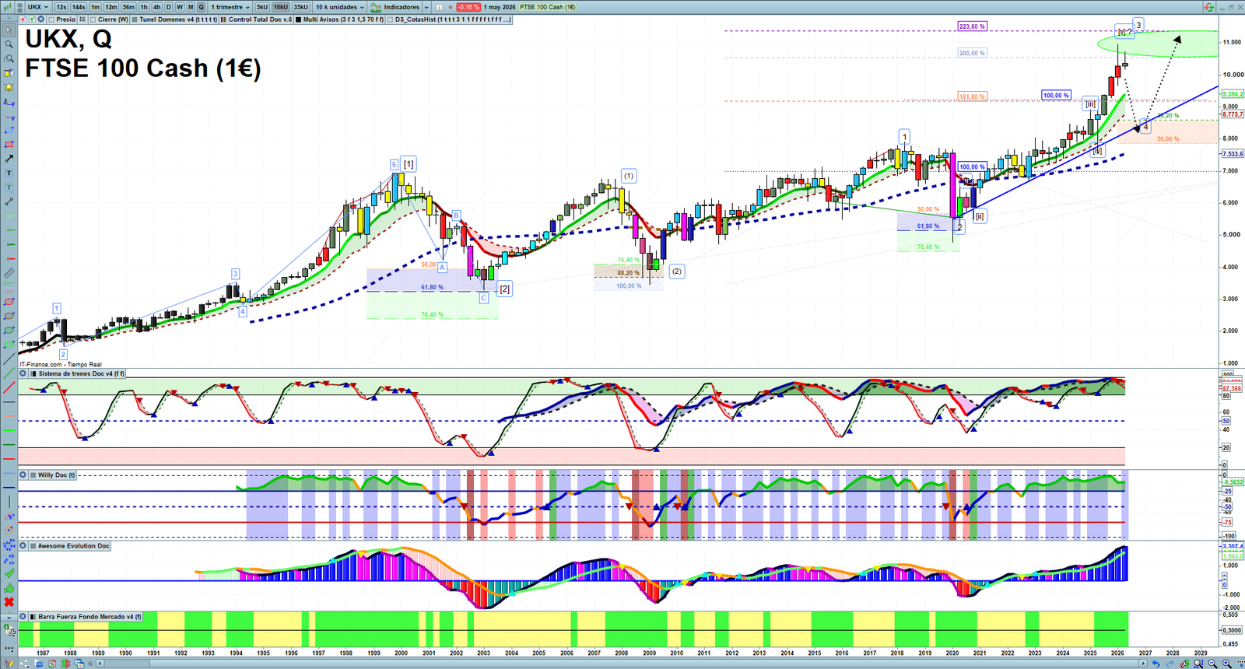The width and height of the screenshot is (1245, 669).
Task: Select the text box T tool
Action: pos(9,173)
